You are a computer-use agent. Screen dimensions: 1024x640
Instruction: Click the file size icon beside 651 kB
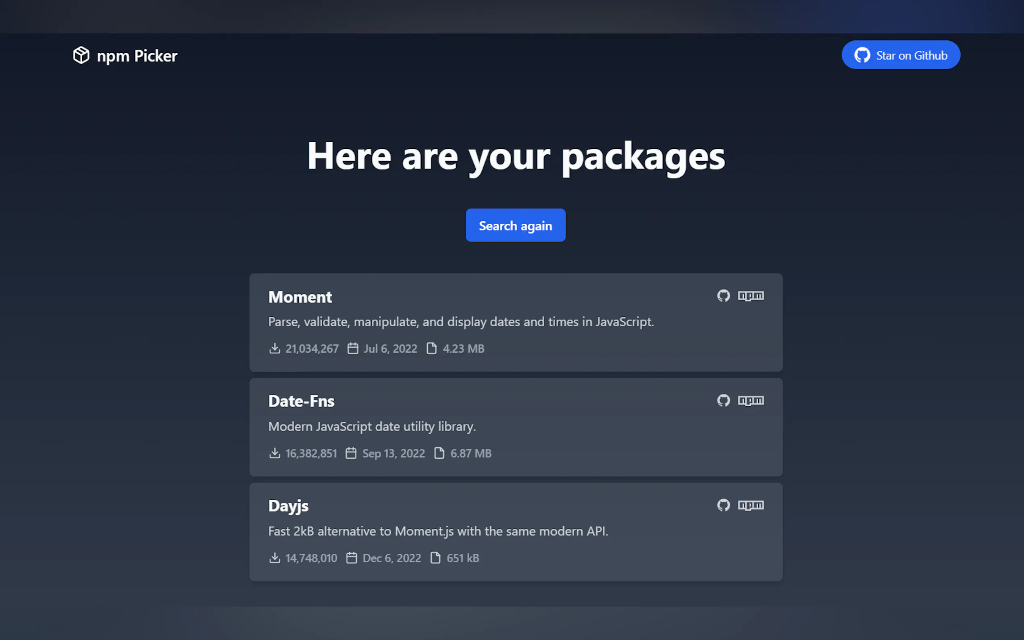tap(435, 557)
